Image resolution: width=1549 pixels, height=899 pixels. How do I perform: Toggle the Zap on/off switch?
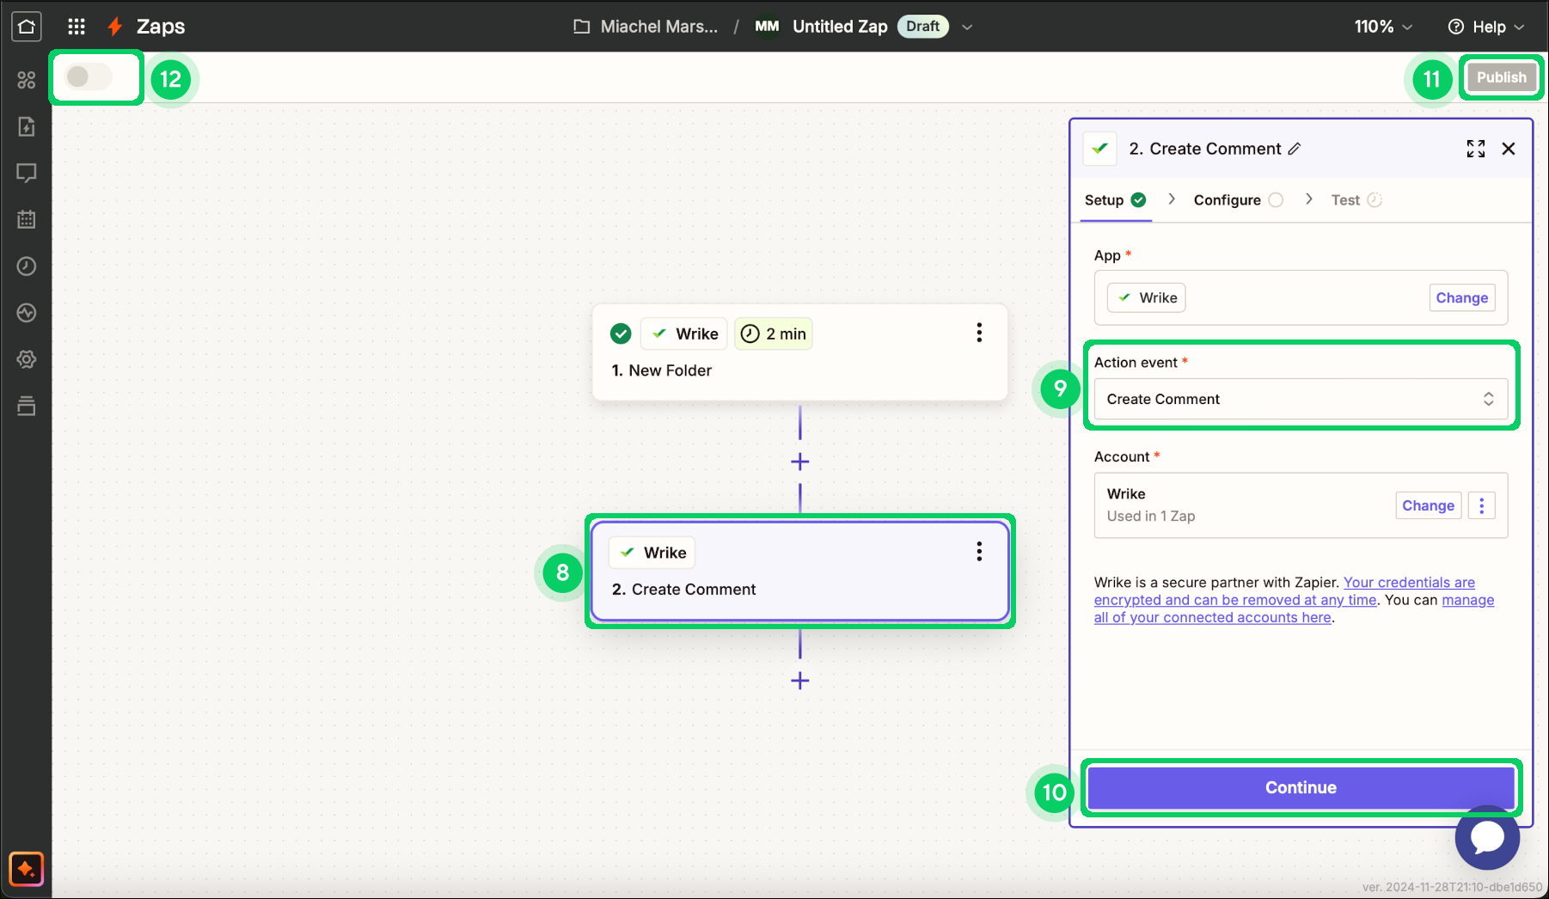tap(89, 76)
